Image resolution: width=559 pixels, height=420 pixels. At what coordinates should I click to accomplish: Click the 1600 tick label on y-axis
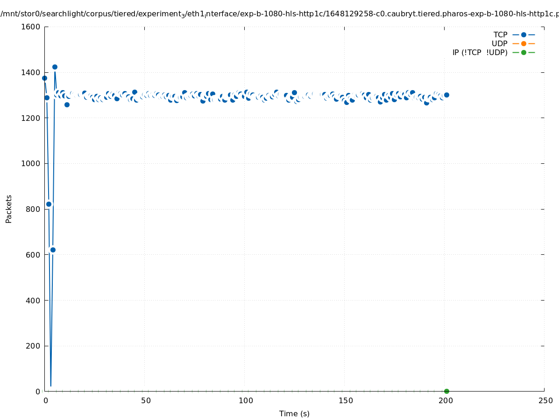point(31,27)
